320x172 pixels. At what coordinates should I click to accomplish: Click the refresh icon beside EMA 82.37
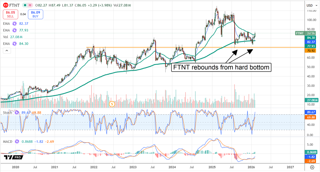[14, 24]
